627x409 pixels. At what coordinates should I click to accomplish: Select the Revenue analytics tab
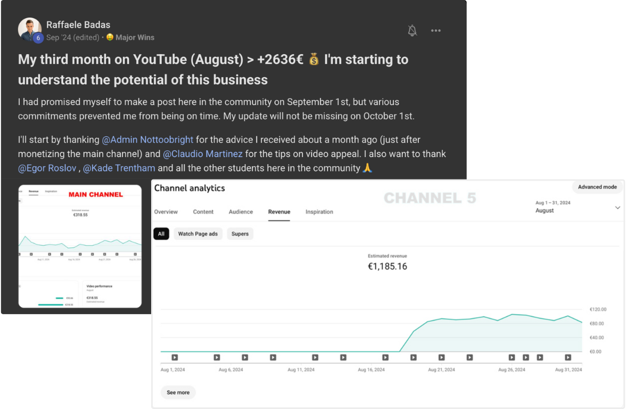[x=279, y=212]
